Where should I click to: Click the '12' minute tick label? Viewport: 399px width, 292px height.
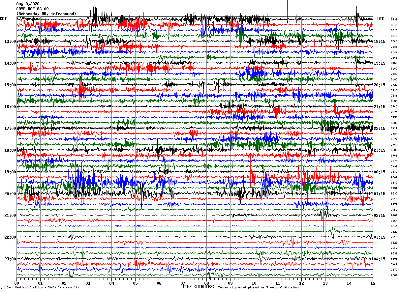[301, 283]
